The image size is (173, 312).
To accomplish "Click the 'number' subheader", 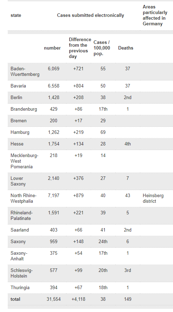I will point(52,48).
